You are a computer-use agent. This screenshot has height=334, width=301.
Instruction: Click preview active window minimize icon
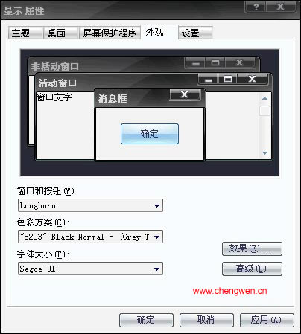pos(209,80)
